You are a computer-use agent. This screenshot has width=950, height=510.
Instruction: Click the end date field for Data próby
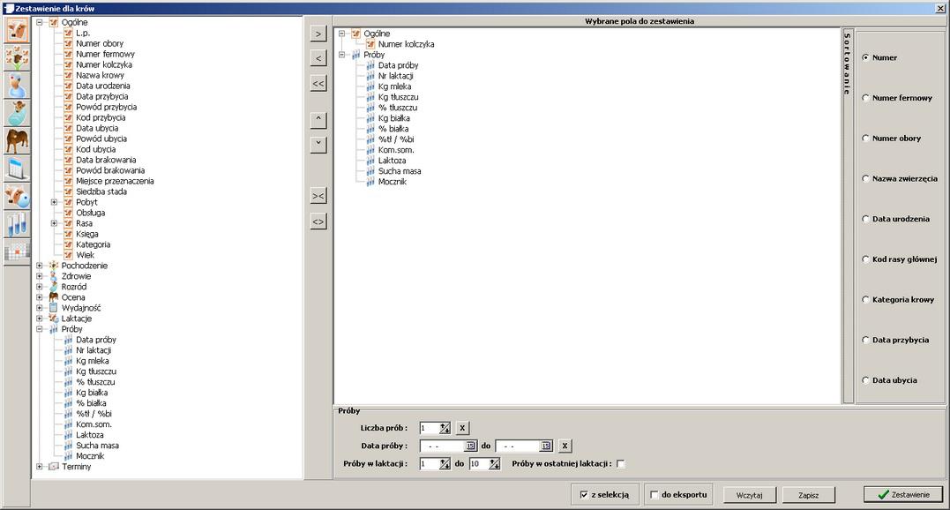pos(517,446)
